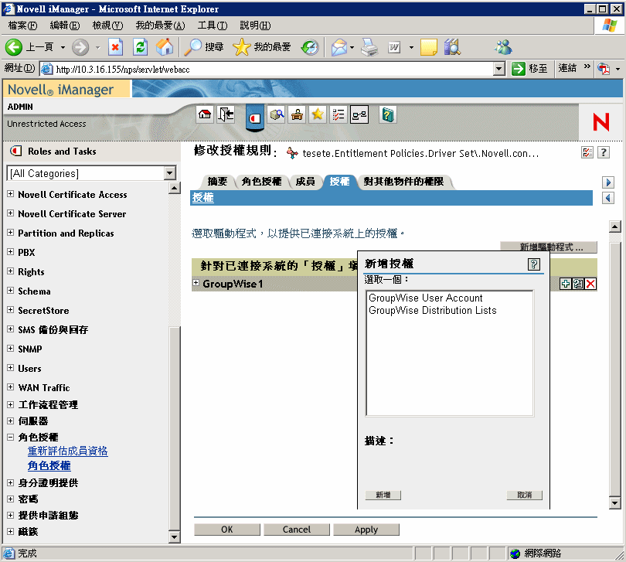
Task: Click the 授權 sub-page link
Action: tap(203, 198)
